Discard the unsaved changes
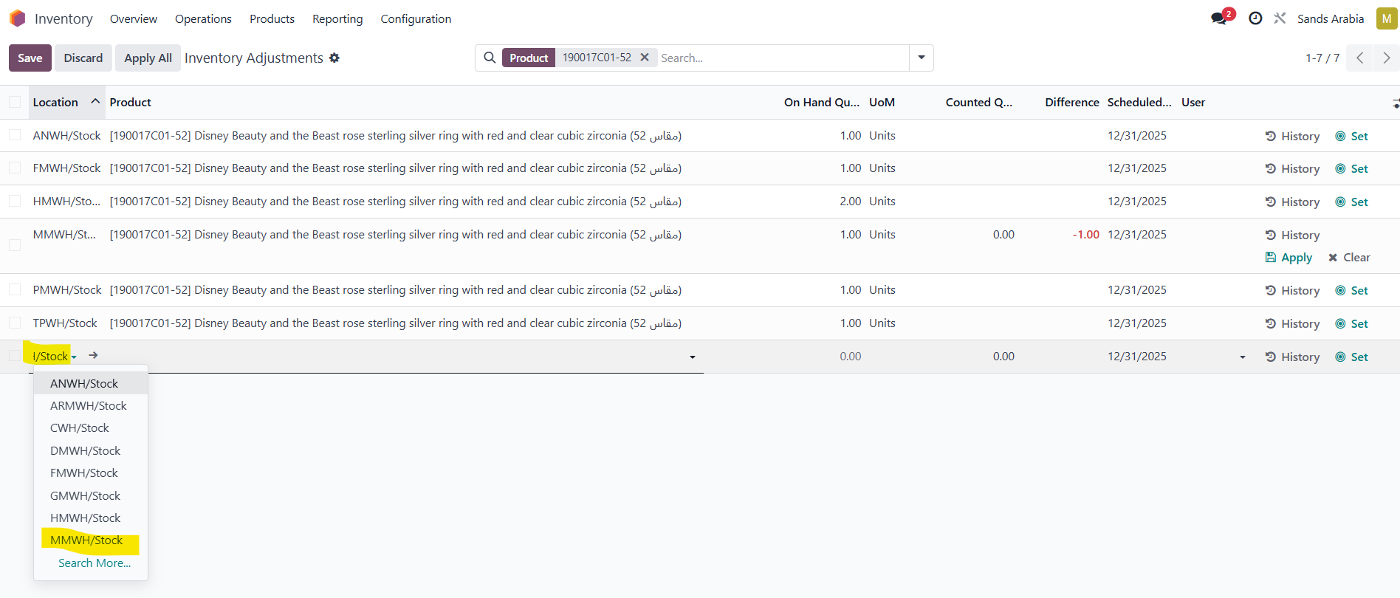Image resolution: width=1400 pixels, height=598 pixels. pyautogui.click(x=83, y=58)
